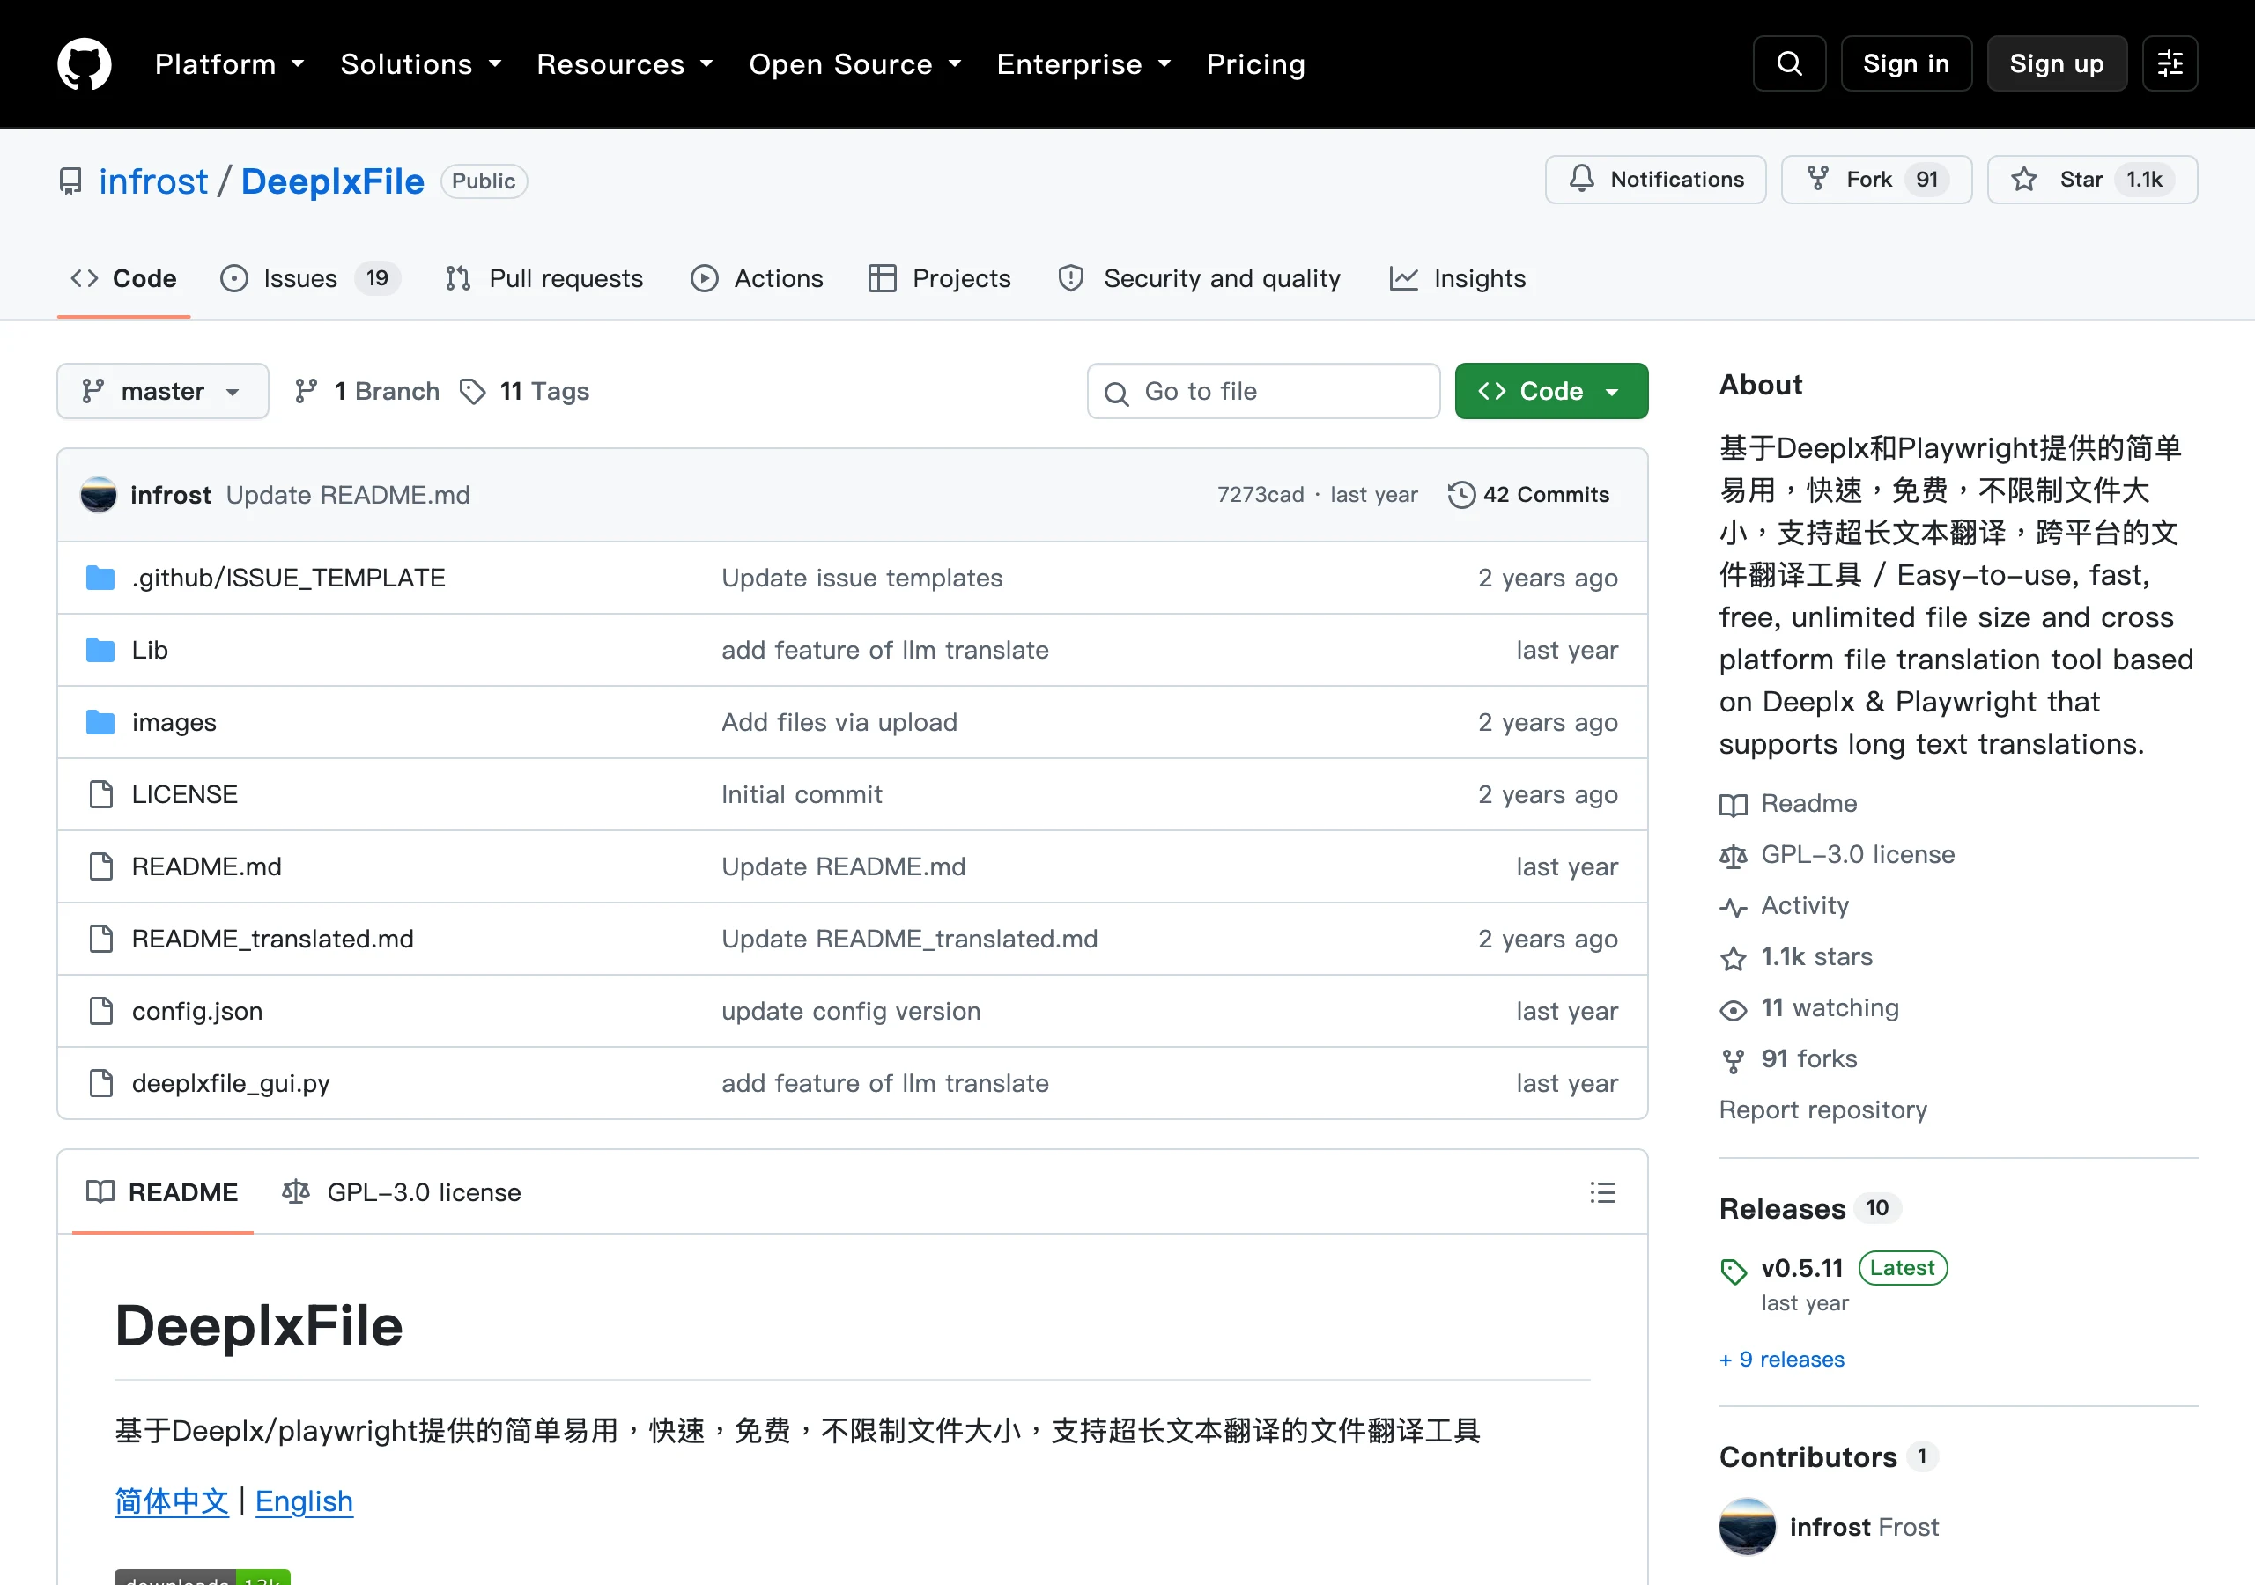Expand the green Code dropdown button

(x=1551, y=392)
